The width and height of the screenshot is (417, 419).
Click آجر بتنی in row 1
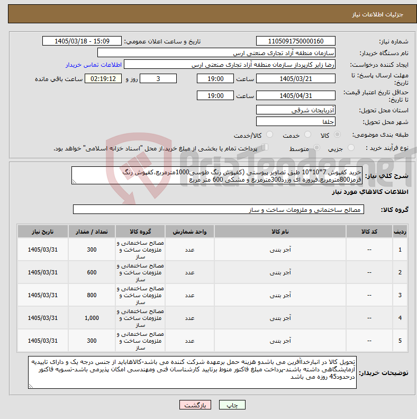pyautogui.click(x=280, y=249)
